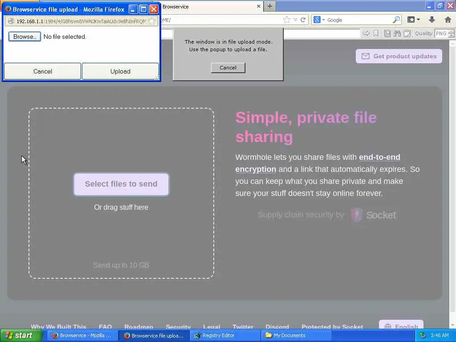The height and width of the screenshot is (342, 456).
Task: Open the Windows start menu
Action: click(x=21, y=335)
